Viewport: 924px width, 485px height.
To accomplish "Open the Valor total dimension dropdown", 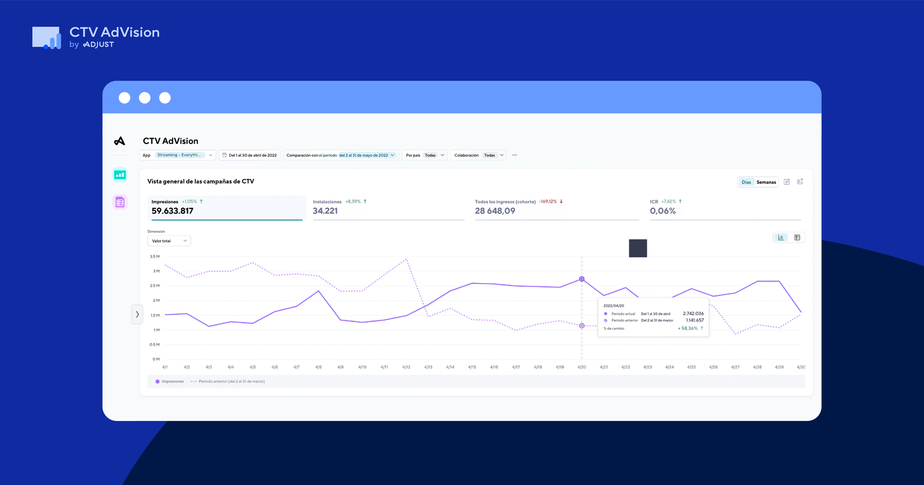I will (x=169, y=241).
